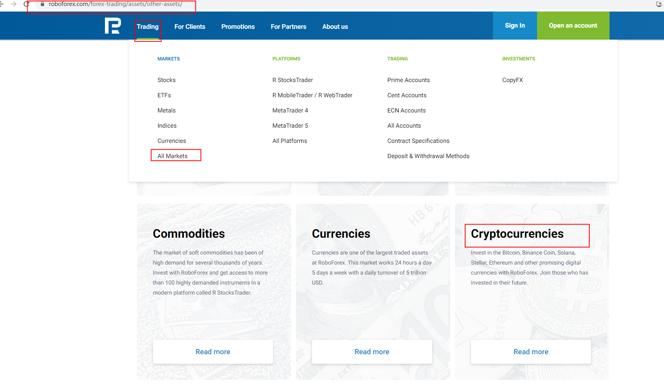
Task: Click the Cryptocurrencies card heading
Action: (517, 234)
